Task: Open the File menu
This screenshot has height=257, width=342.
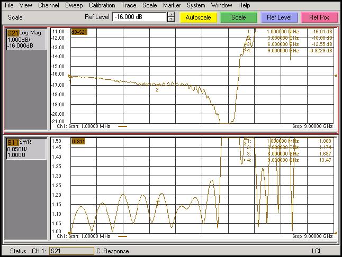Action: tap(9, 5)
